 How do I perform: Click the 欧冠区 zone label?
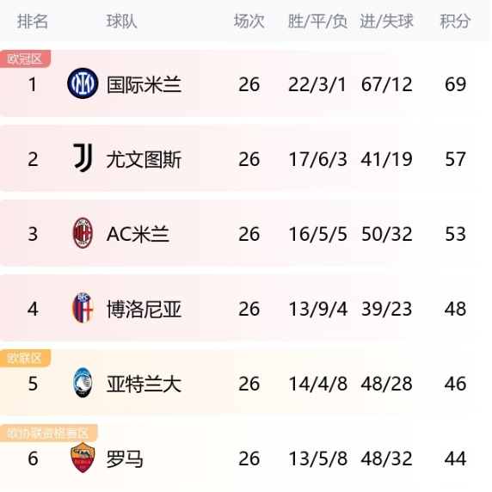click(x=25, y=58)
